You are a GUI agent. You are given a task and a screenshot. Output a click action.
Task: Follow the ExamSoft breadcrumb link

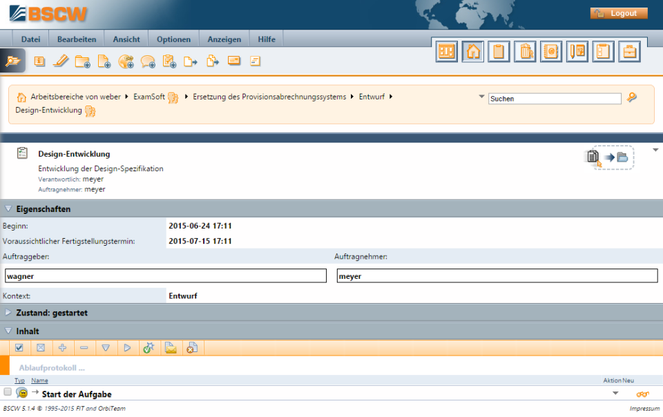[149, 97]
